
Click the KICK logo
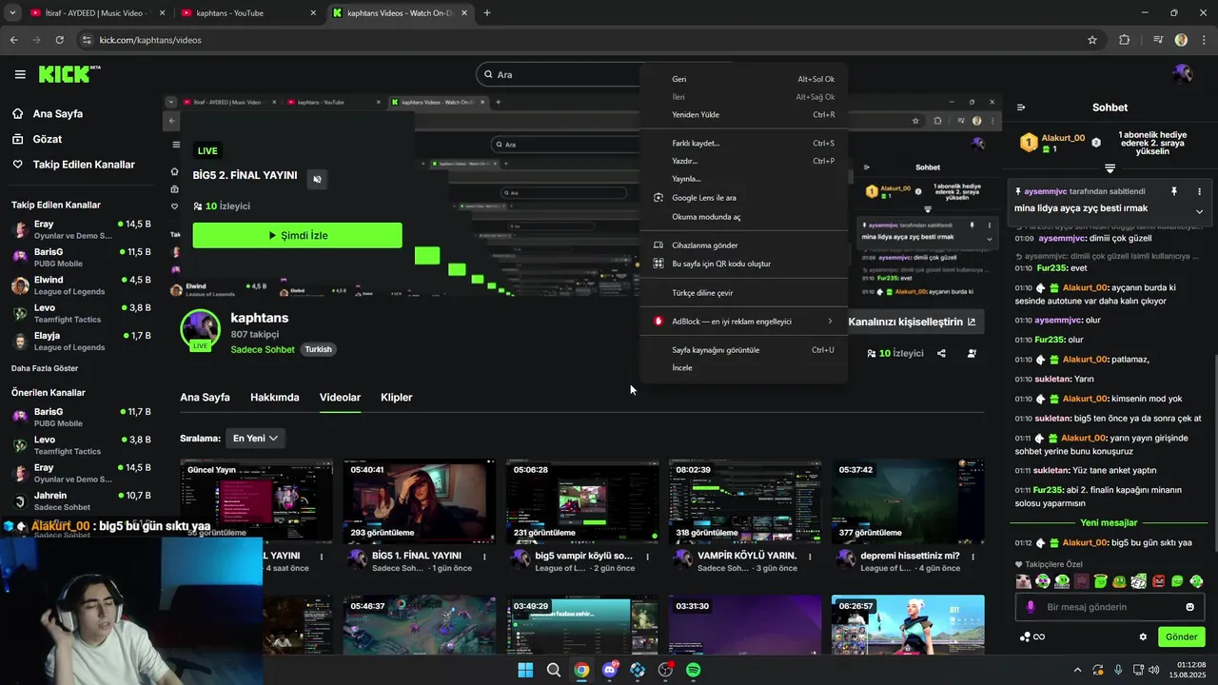(x=69, y=74)
